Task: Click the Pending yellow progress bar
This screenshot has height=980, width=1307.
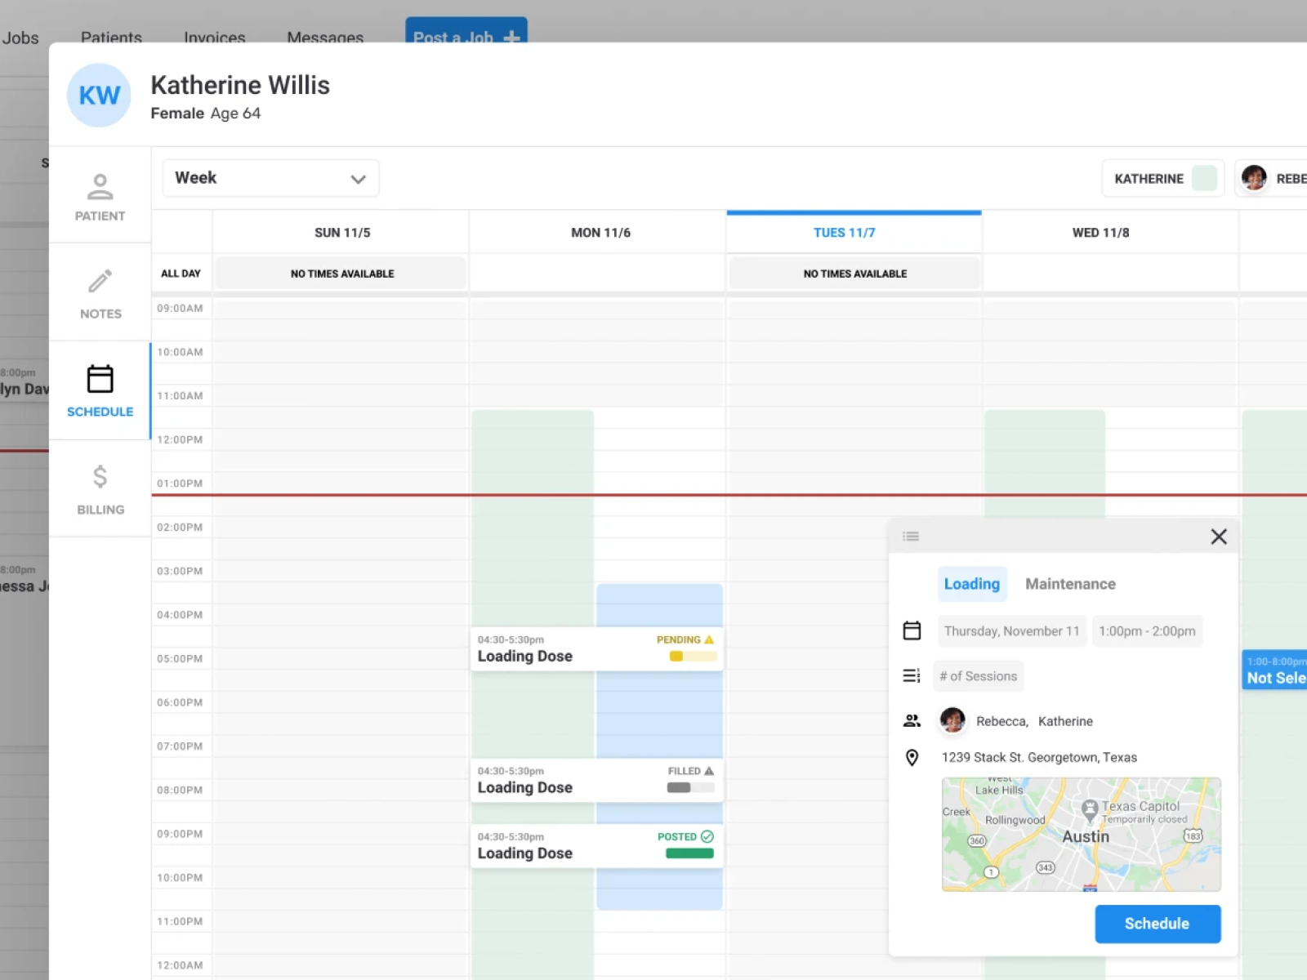Action: 693,656
